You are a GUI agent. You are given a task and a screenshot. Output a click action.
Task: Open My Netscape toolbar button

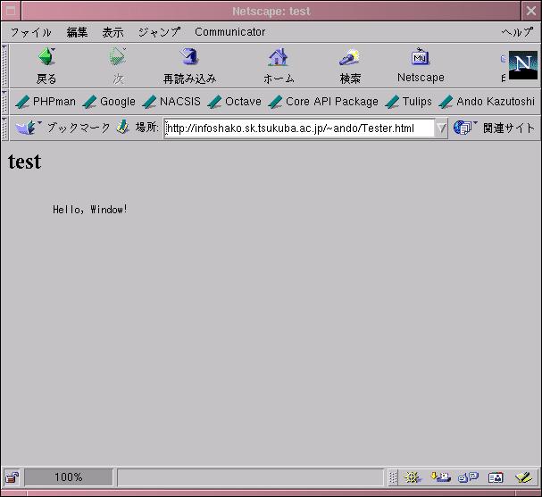(421, 66)
